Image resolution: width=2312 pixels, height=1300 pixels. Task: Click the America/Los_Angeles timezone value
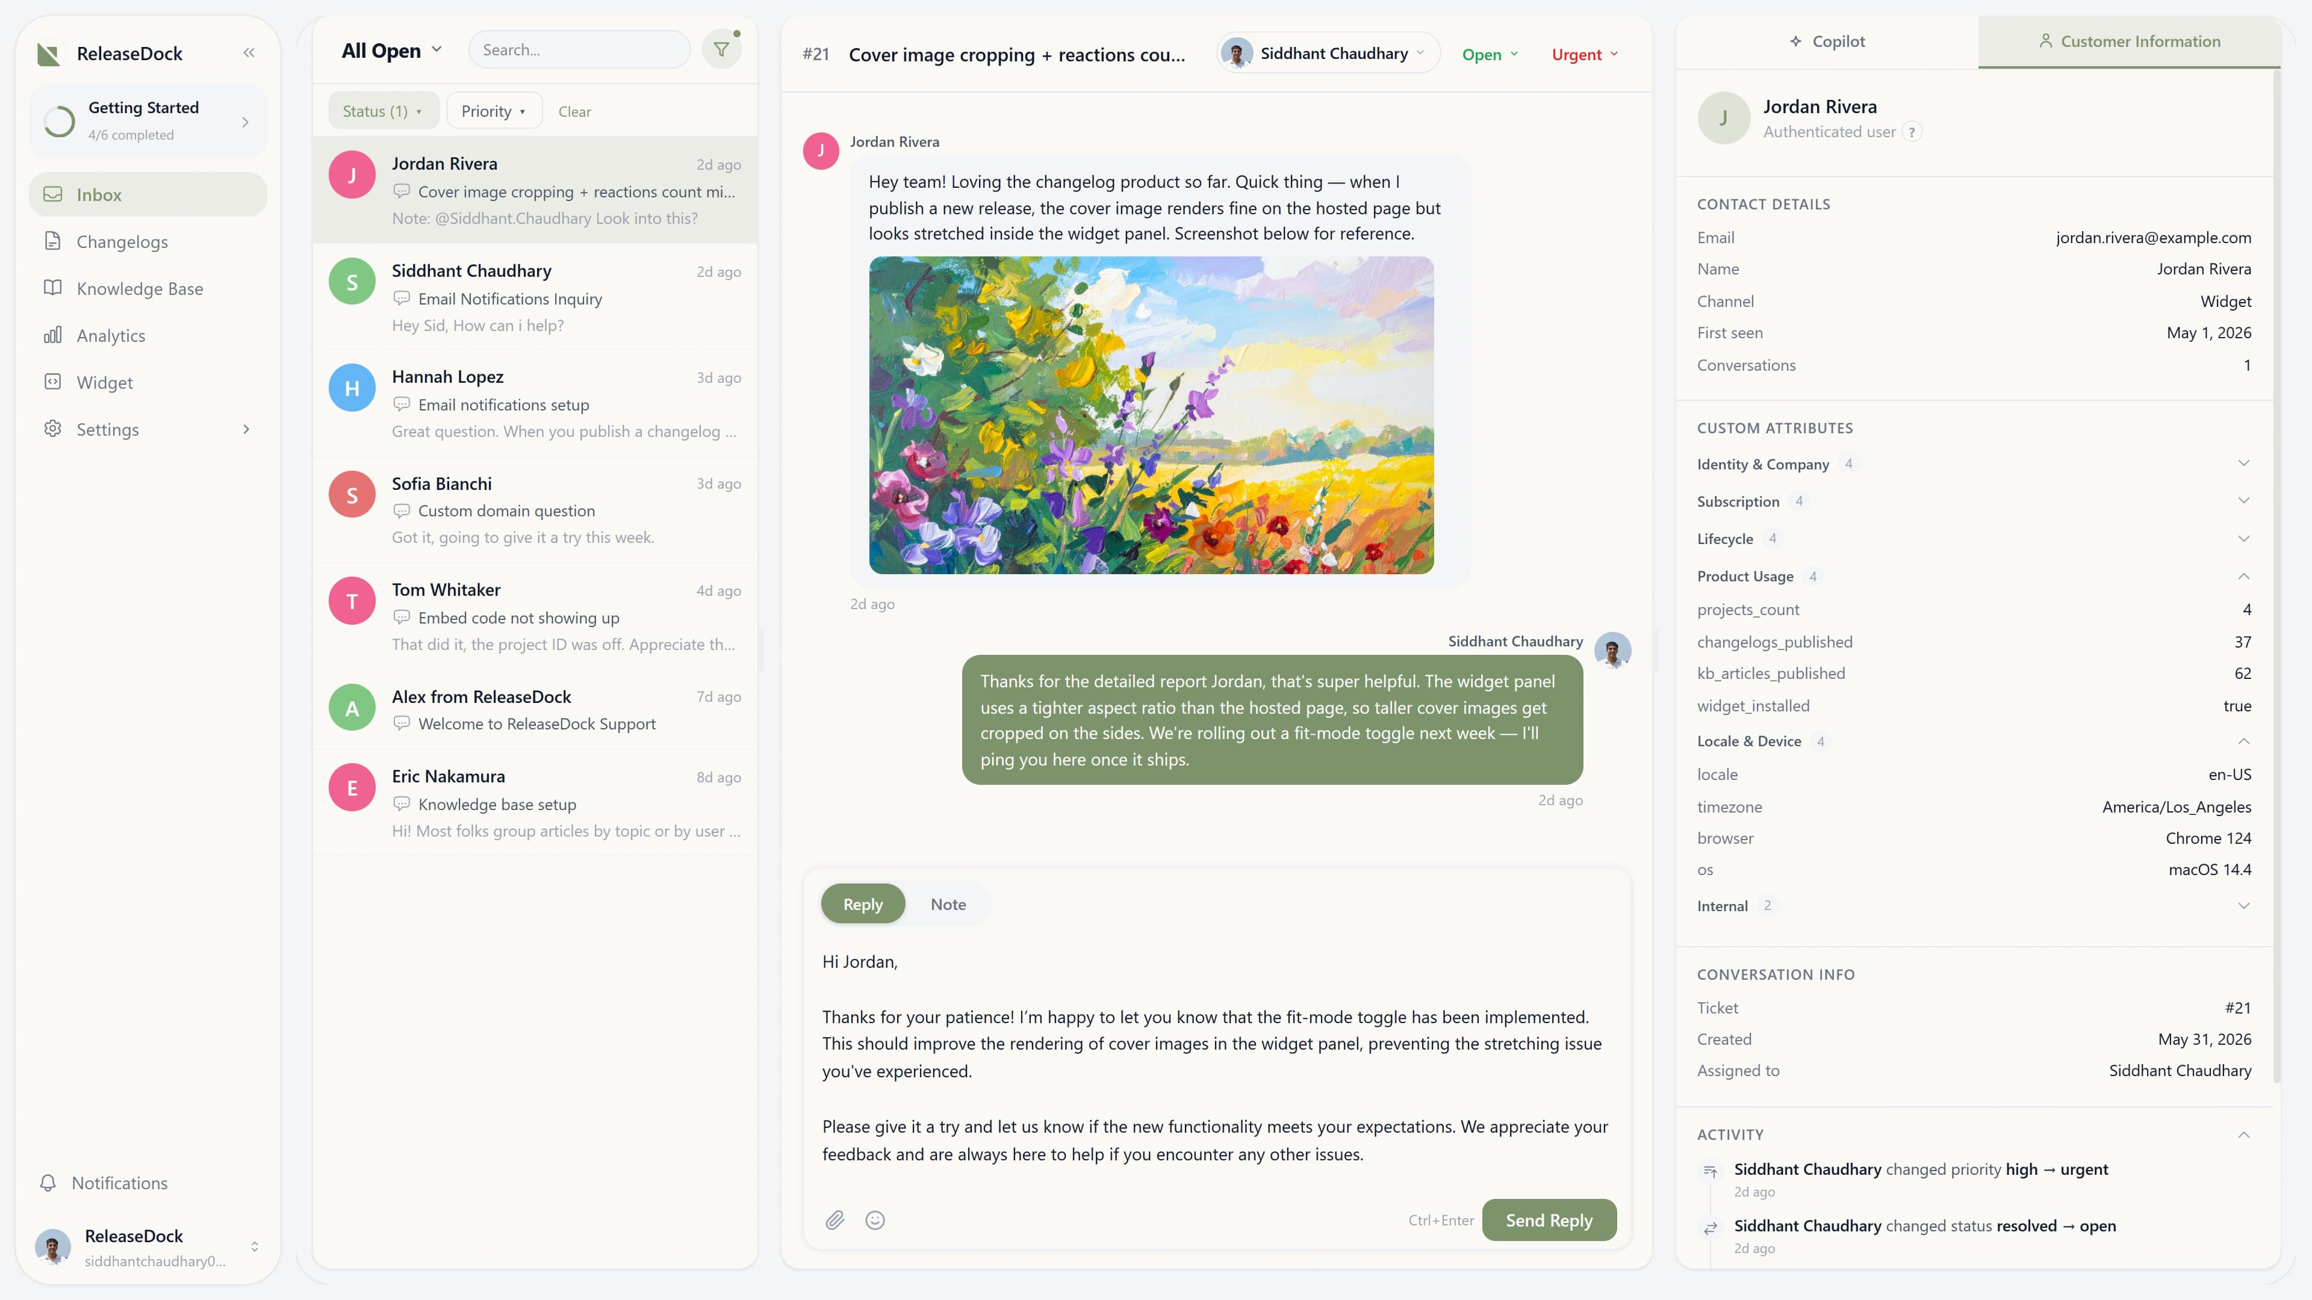(2177, 806)
